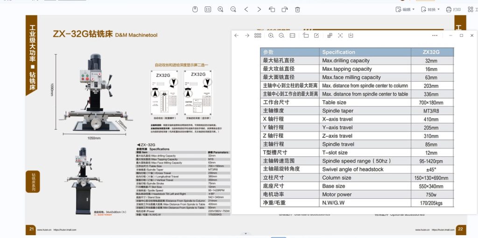Image resolution: width=478 pixels, height=238 pixels.
Task: Open thumbnail grid view in popup window
Action: click(258, 35)
